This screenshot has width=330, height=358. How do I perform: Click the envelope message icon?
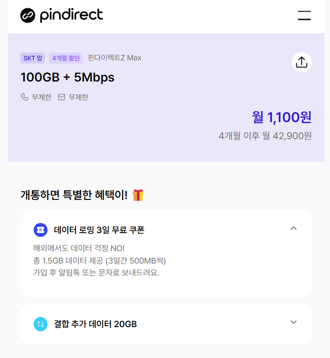tap(61, 97)
